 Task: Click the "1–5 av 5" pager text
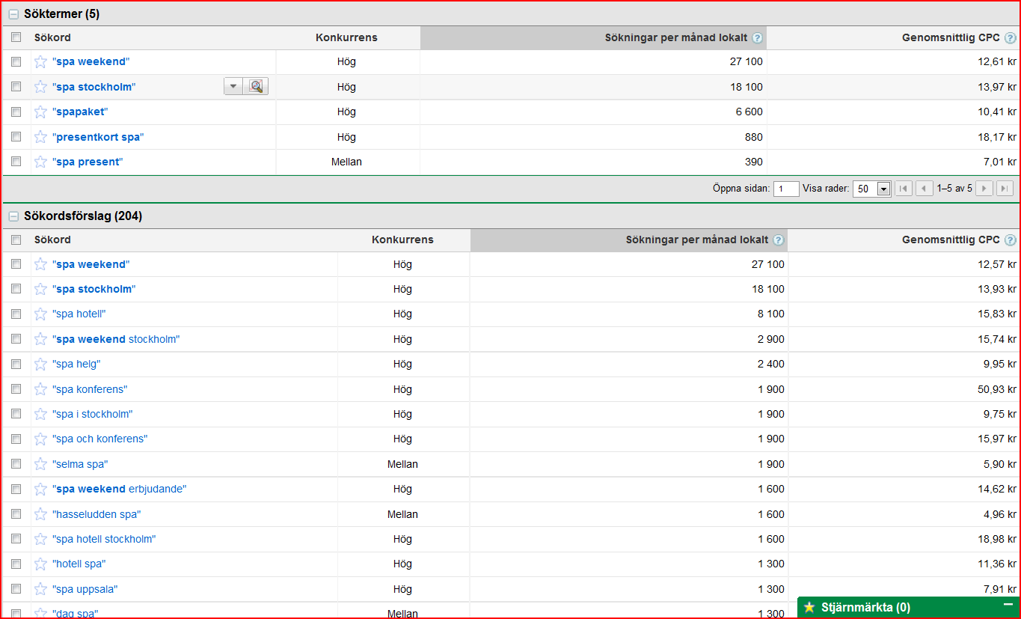click(954, 189)
